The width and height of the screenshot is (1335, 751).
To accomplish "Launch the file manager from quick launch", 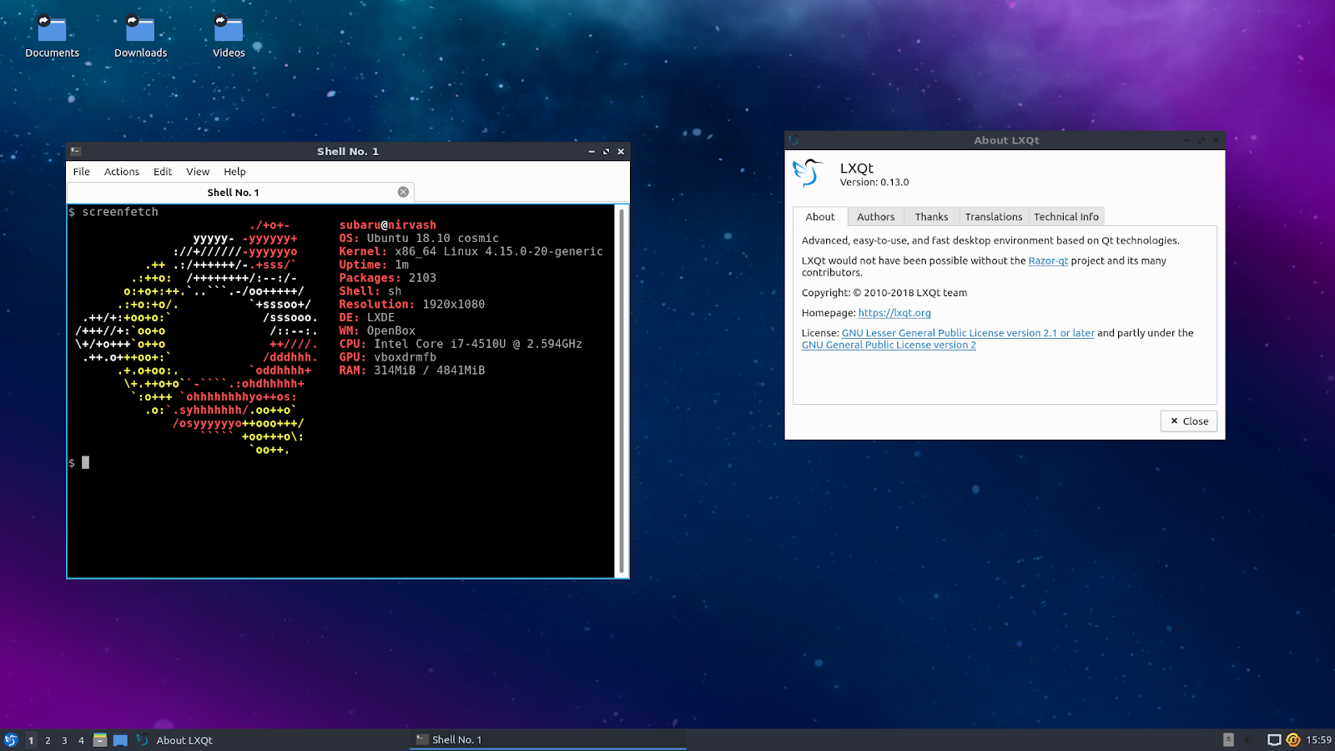I will click(100, 739).
